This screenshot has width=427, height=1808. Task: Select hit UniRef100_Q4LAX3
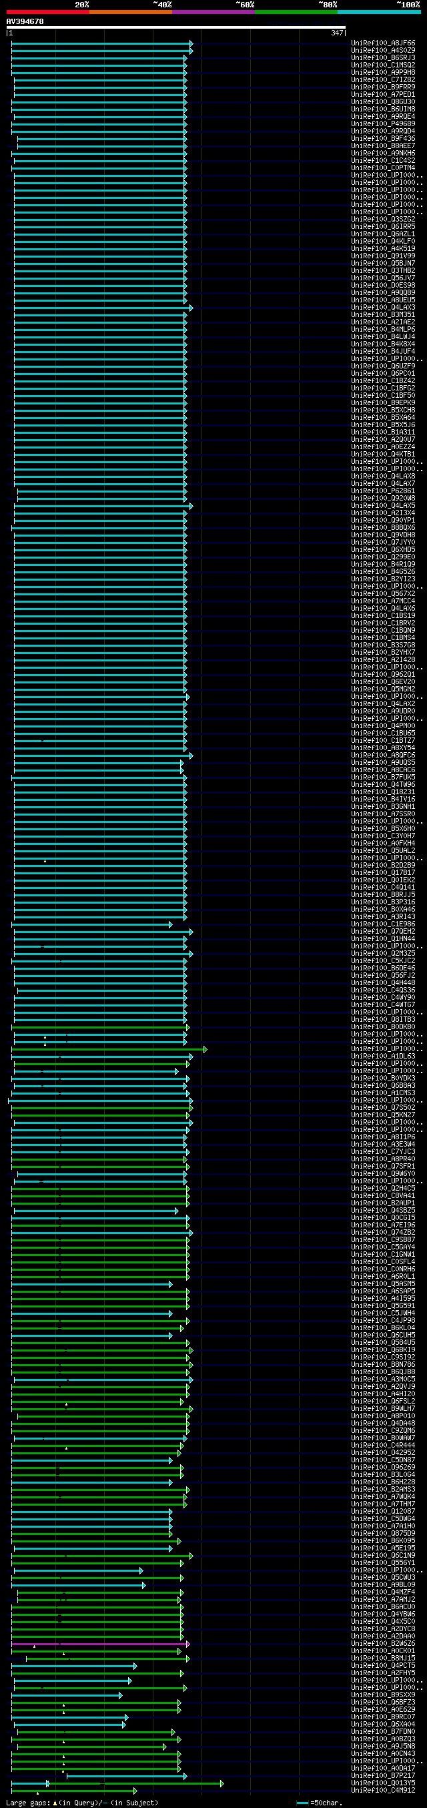(x=383, y=308)
